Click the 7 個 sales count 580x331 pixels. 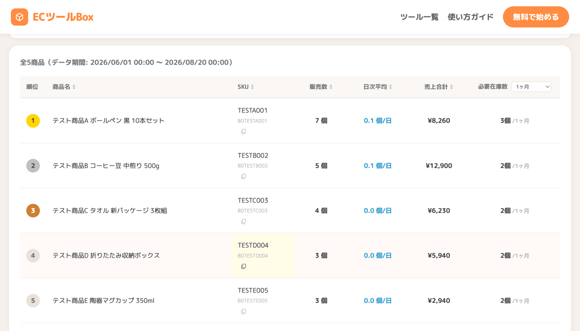tap(321, 121)
